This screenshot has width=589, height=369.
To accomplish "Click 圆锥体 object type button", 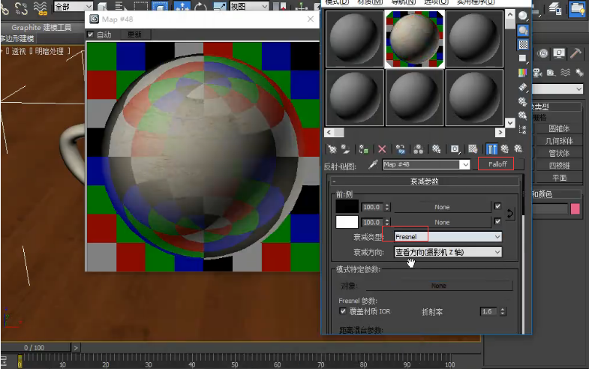I will pos(559,129).
